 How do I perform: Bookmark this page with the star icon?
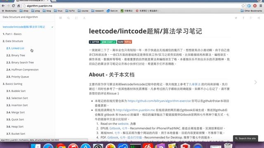click(243, 6)
